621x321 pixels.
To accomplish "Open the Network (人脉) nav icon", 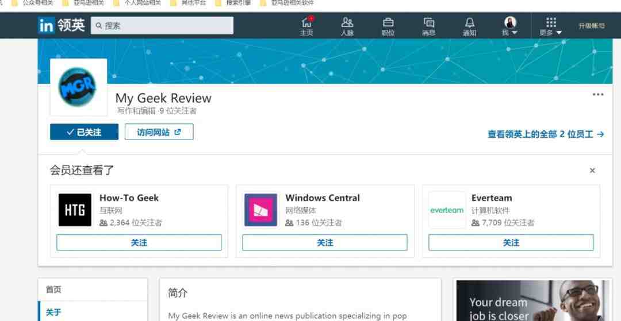I will click(347, 26).
